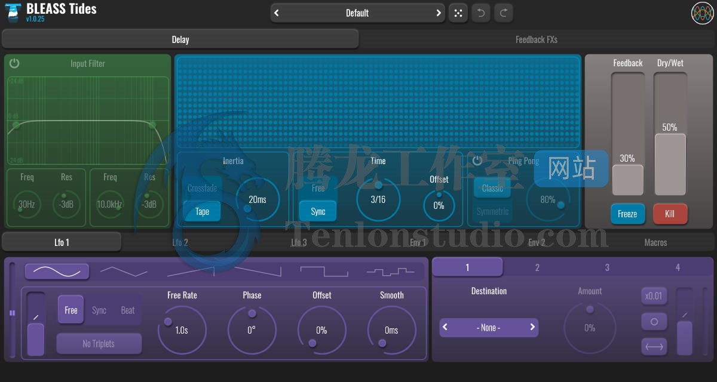Click the redo arrow icon
The height and width of the screenshot is (382, 717).
click(x=504, y=13)
